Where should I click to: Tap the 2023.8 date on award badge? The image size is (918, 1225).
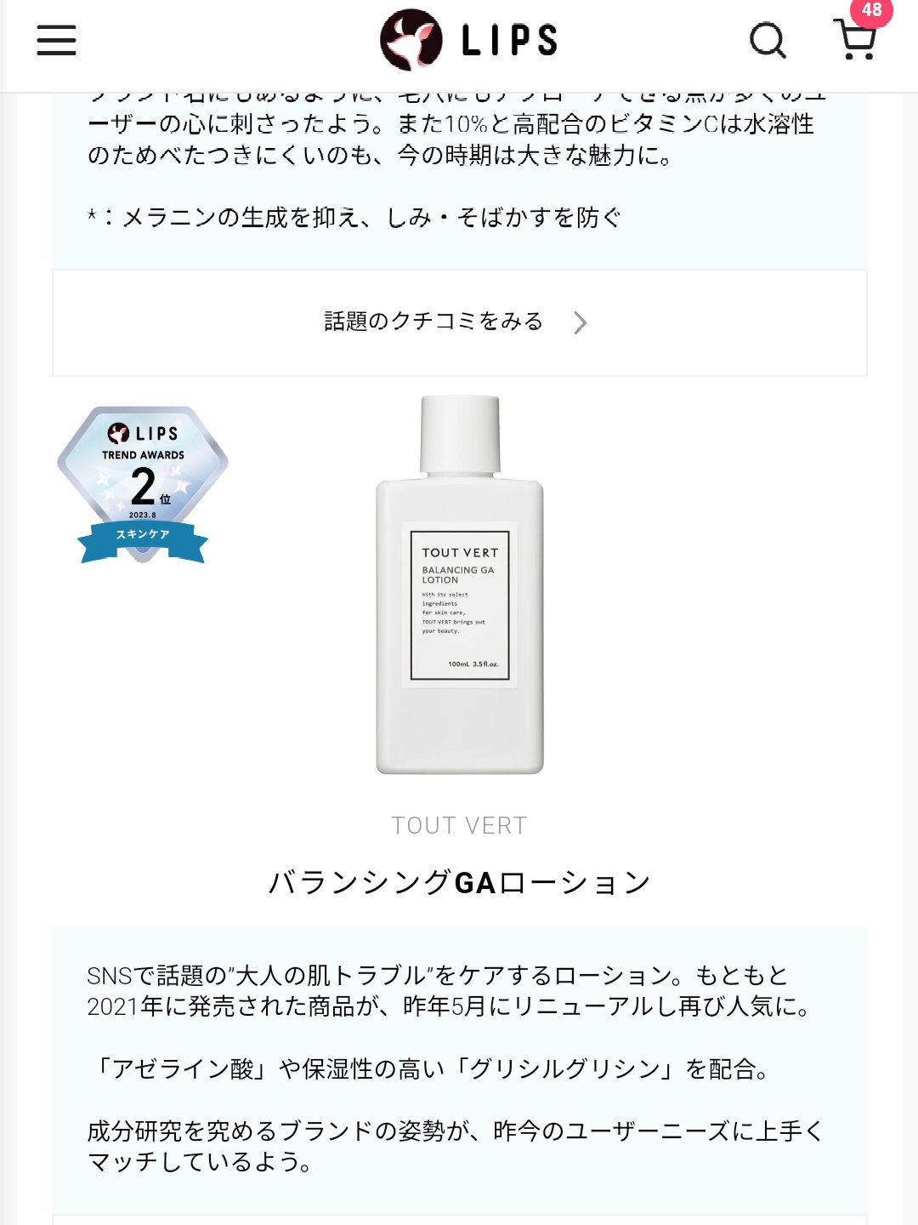[x=143, y=515]
